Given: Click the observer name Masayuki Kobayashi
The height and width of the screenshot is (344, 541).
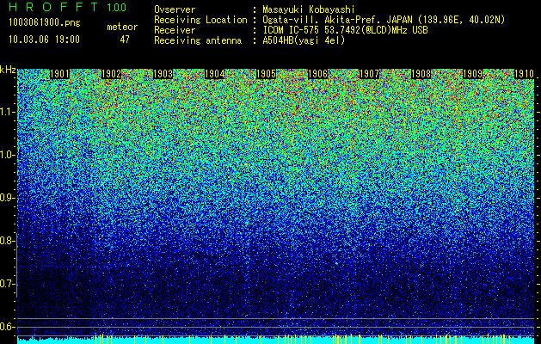Looking at the screenshot, I should 309,9.
